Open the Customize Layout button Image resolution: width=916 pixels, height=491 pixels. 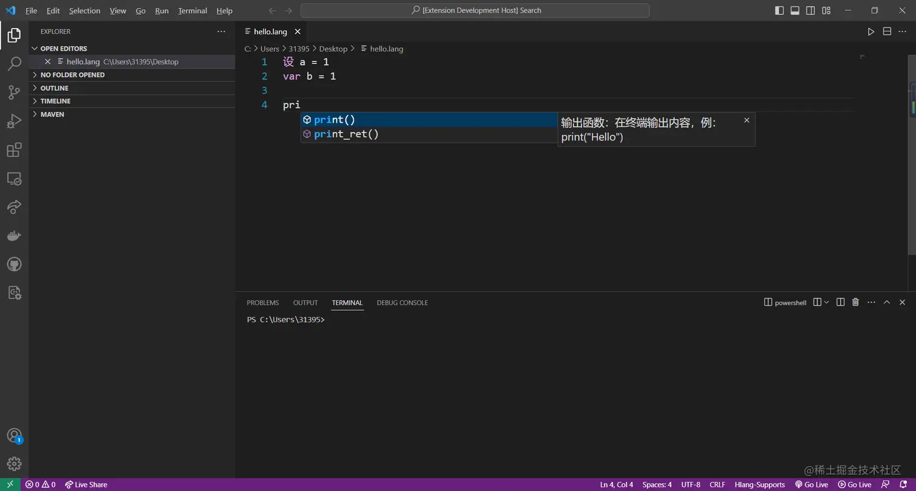[x=826, y=10]
